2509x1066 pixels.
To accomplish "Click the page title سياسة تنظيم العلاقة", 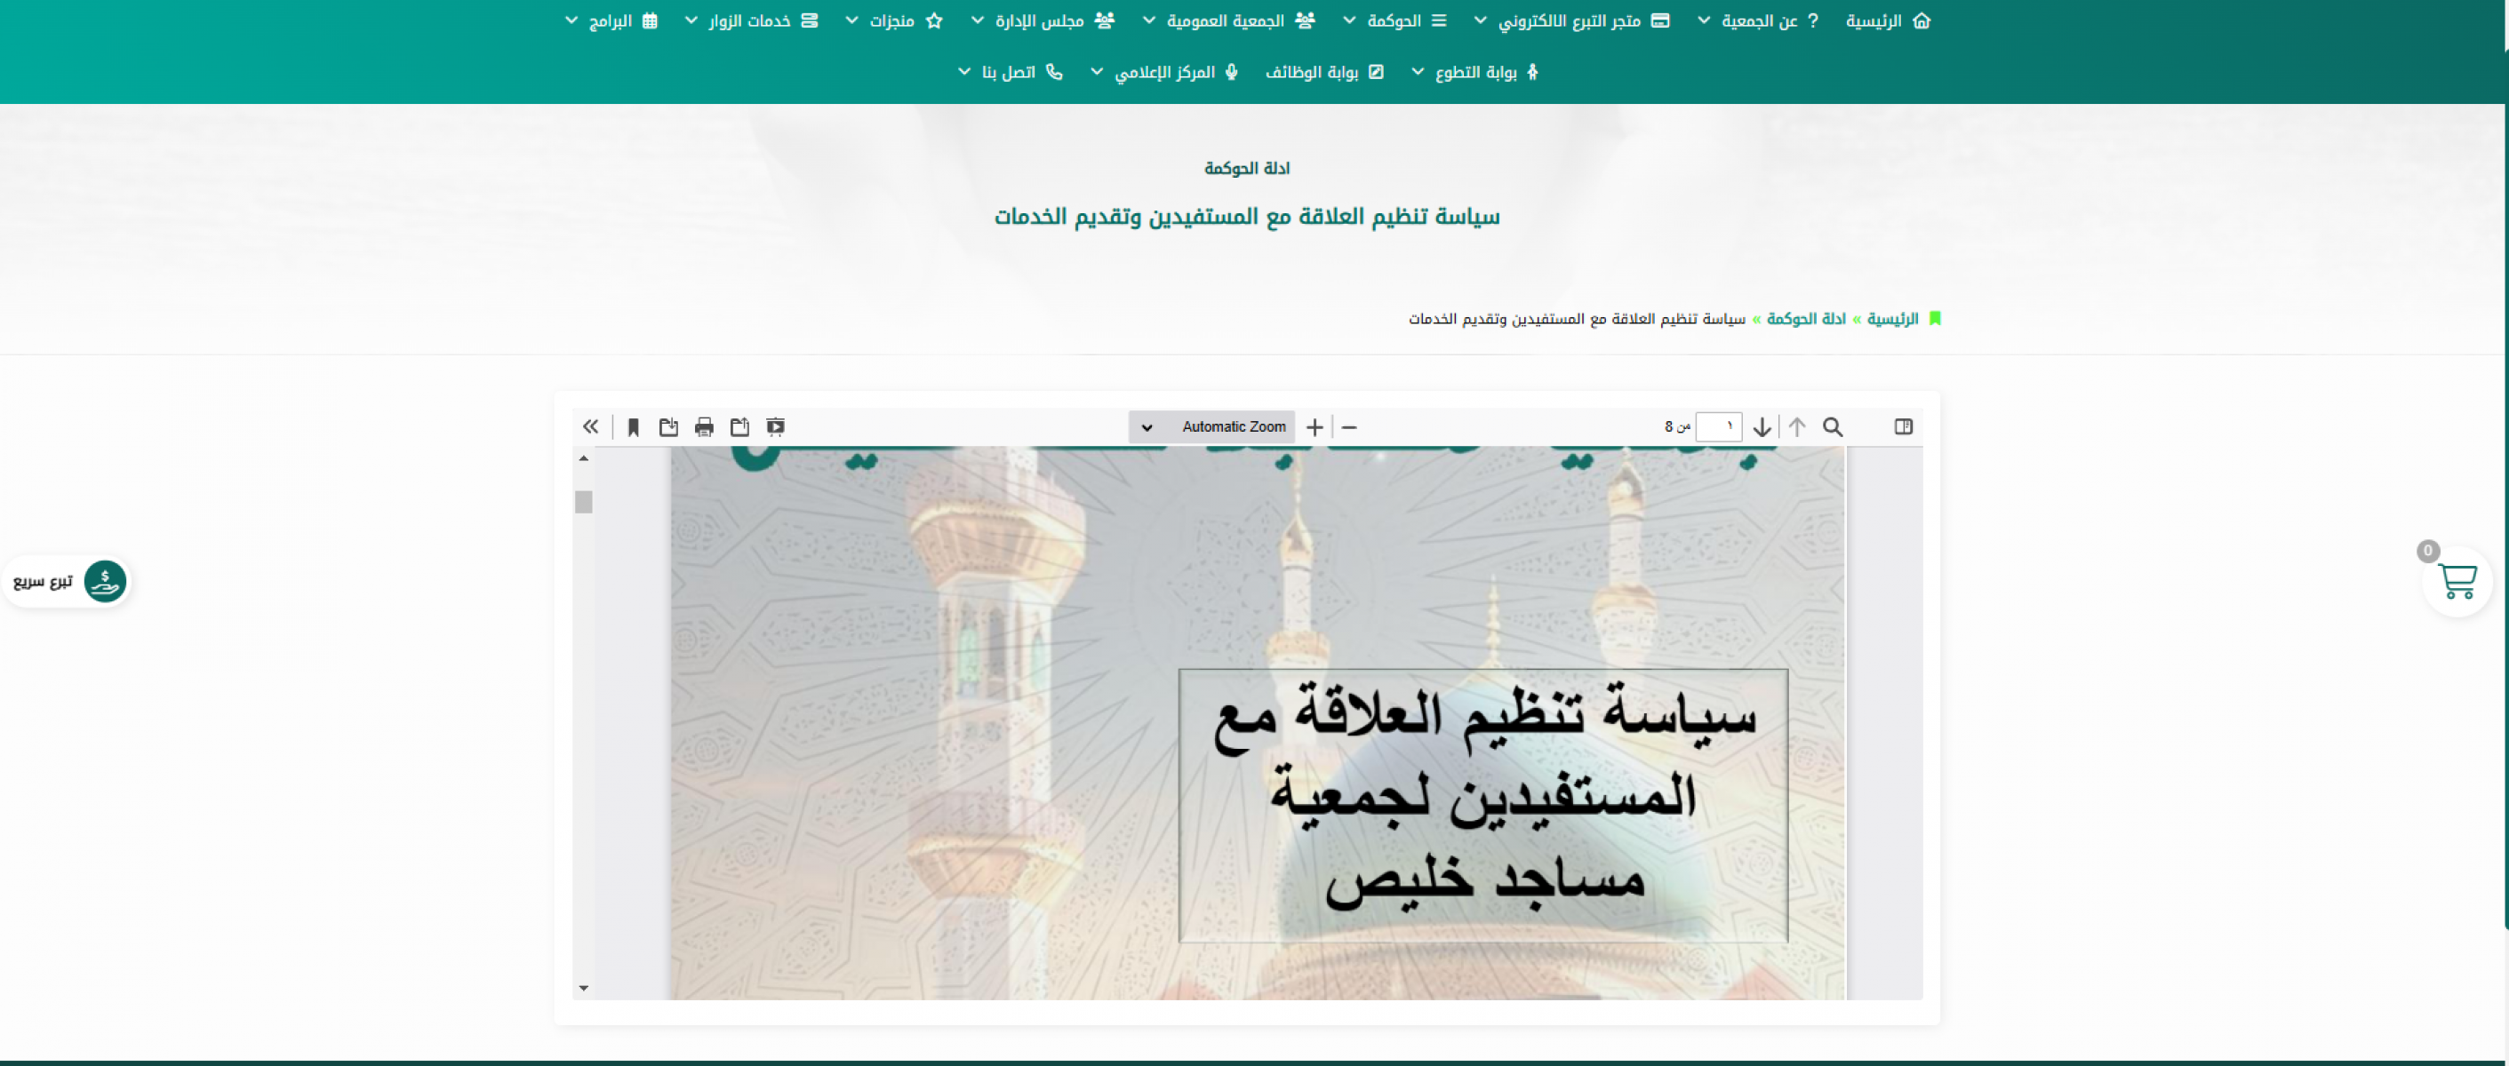I will click(1247, 216).
